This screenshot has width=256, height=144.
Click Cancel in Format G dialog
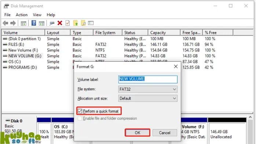pyautogui.click(x=165, y=133)
